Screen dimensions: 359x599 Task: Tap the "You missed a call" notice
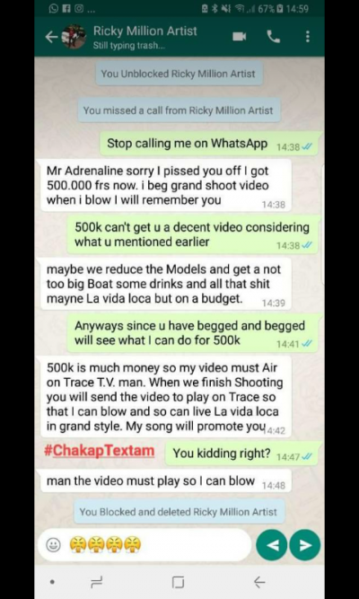[179, 110]
